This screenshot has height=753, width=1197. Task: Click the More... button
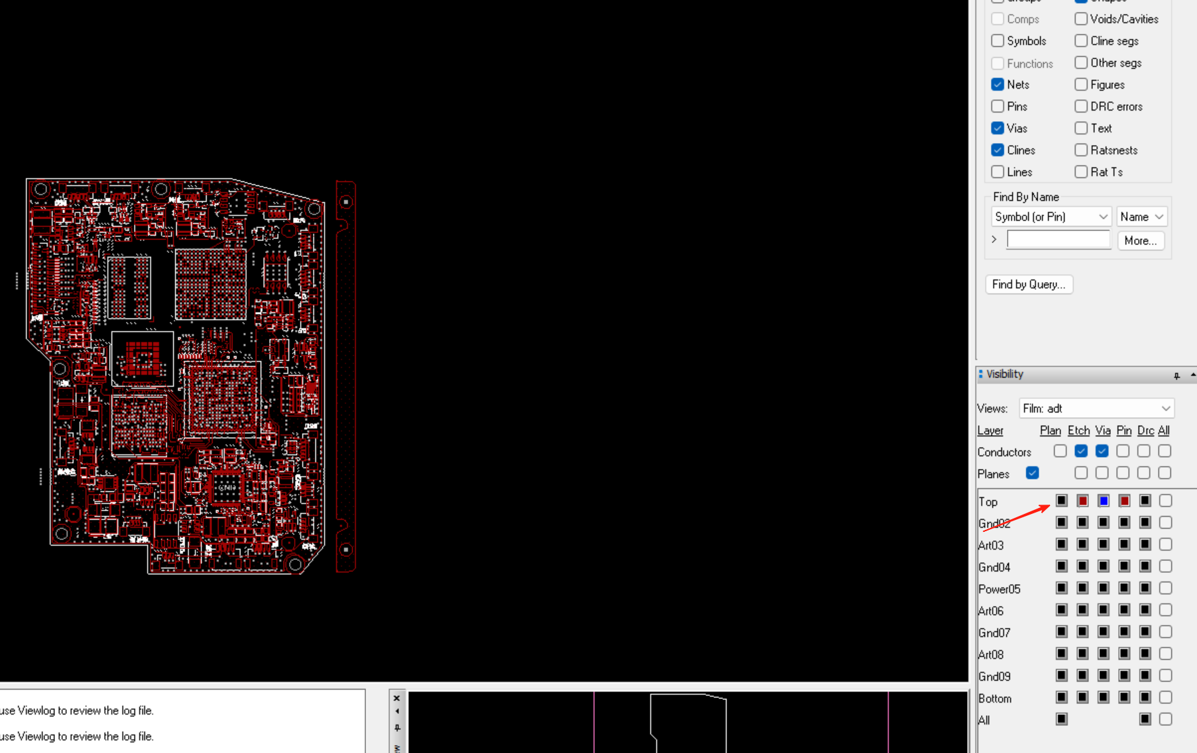(1141, 240)
